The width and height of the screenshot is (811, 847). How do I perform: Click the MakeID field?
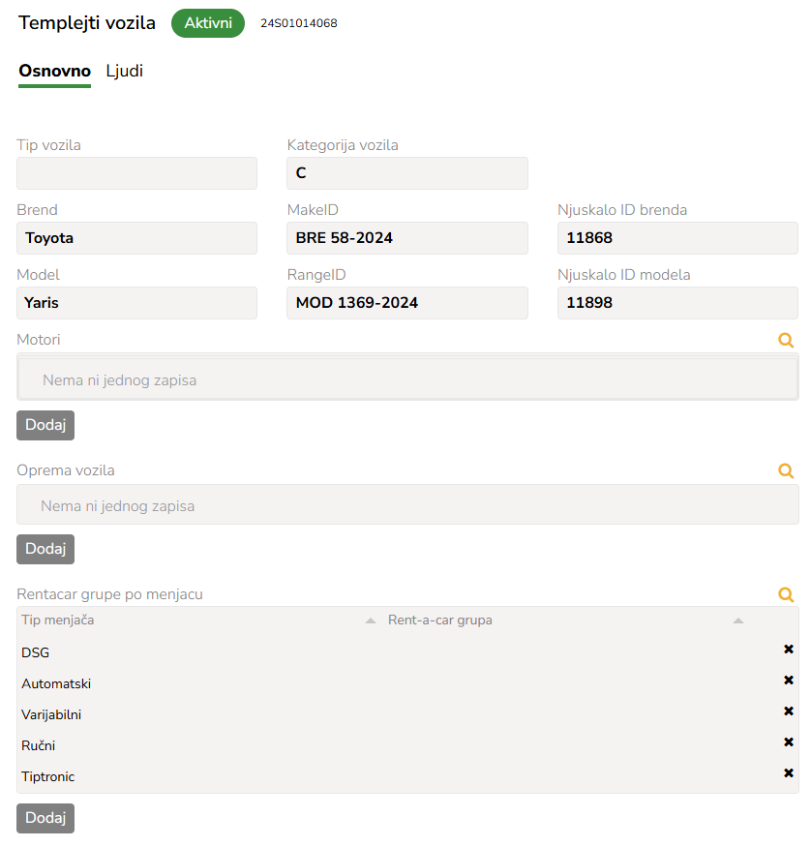[x=407, y=238]
